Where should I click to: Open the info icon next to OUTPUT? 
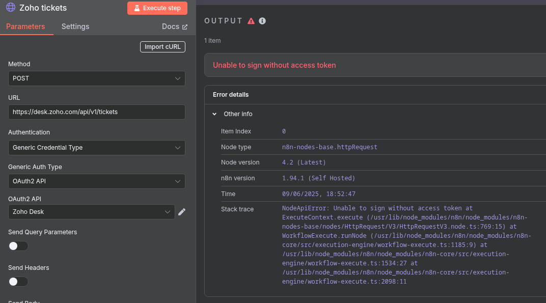(262, 21)
